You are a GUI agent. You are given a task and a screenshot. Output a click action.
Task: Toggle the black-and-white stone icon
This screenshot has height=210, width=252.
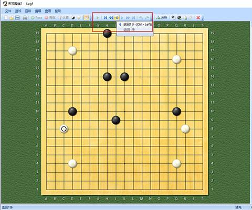(x=73, y=18)
